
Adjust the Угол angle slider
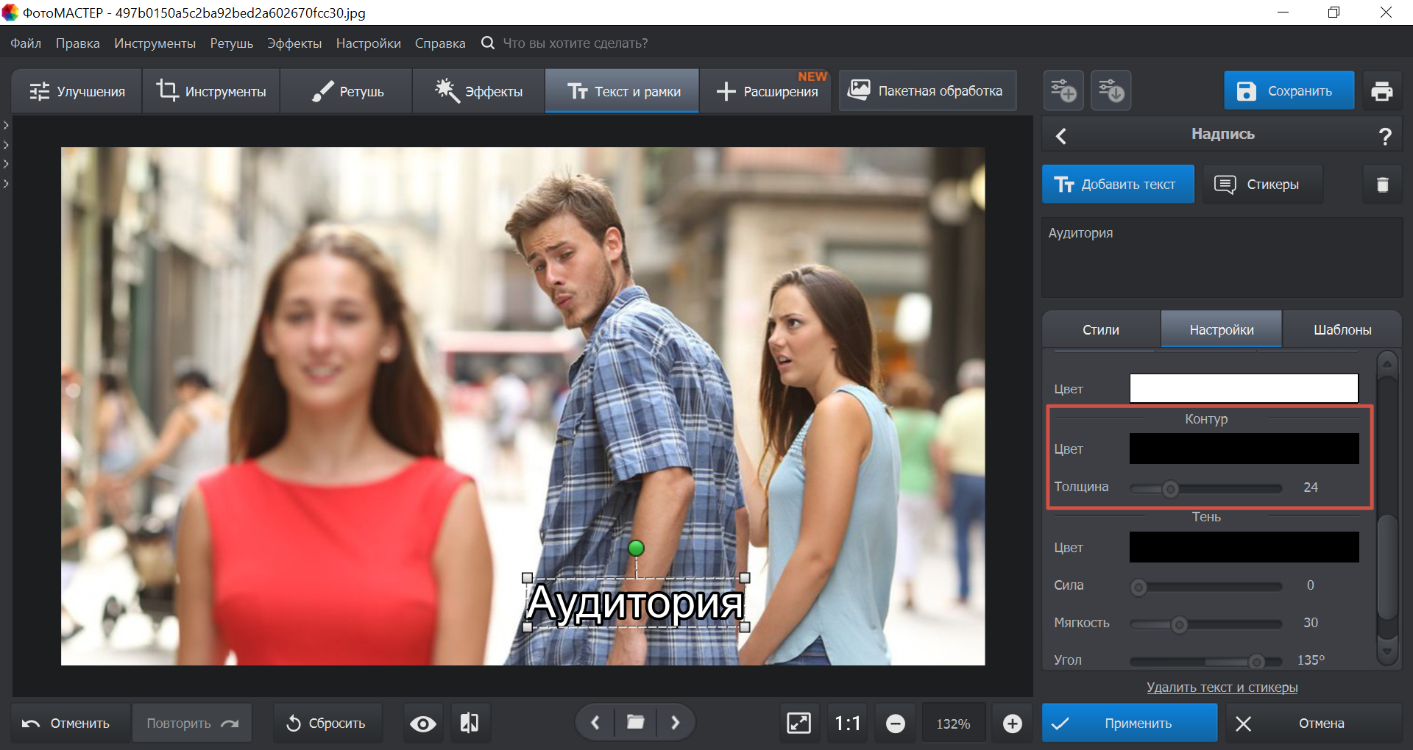pos(1257,662)
